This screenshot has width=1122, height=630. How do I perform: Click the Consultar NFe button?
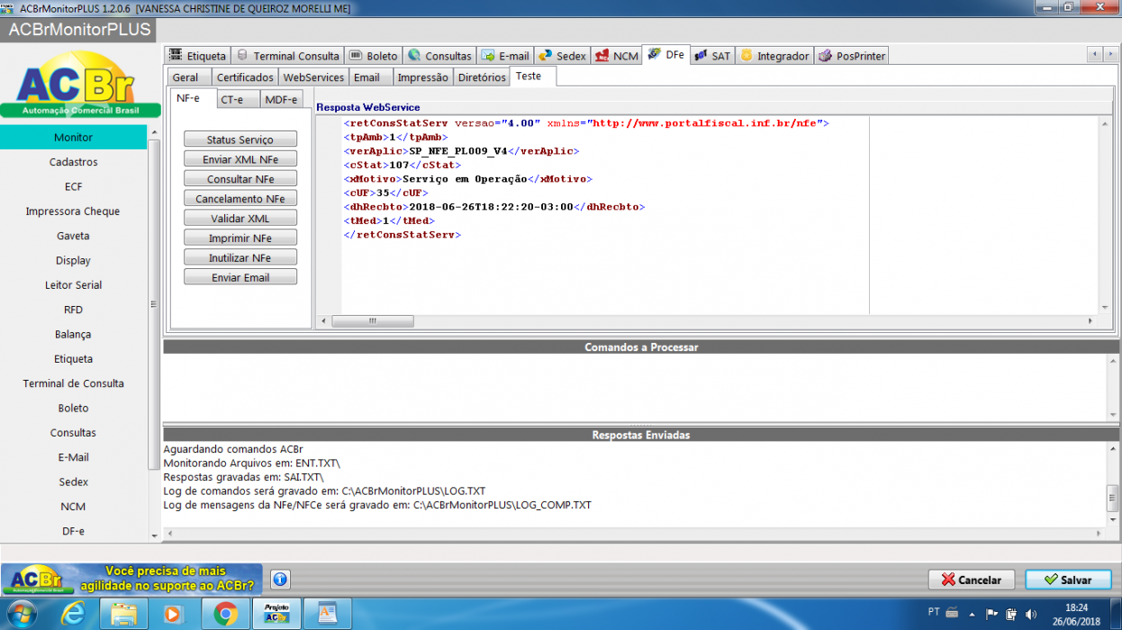point(240,179)
